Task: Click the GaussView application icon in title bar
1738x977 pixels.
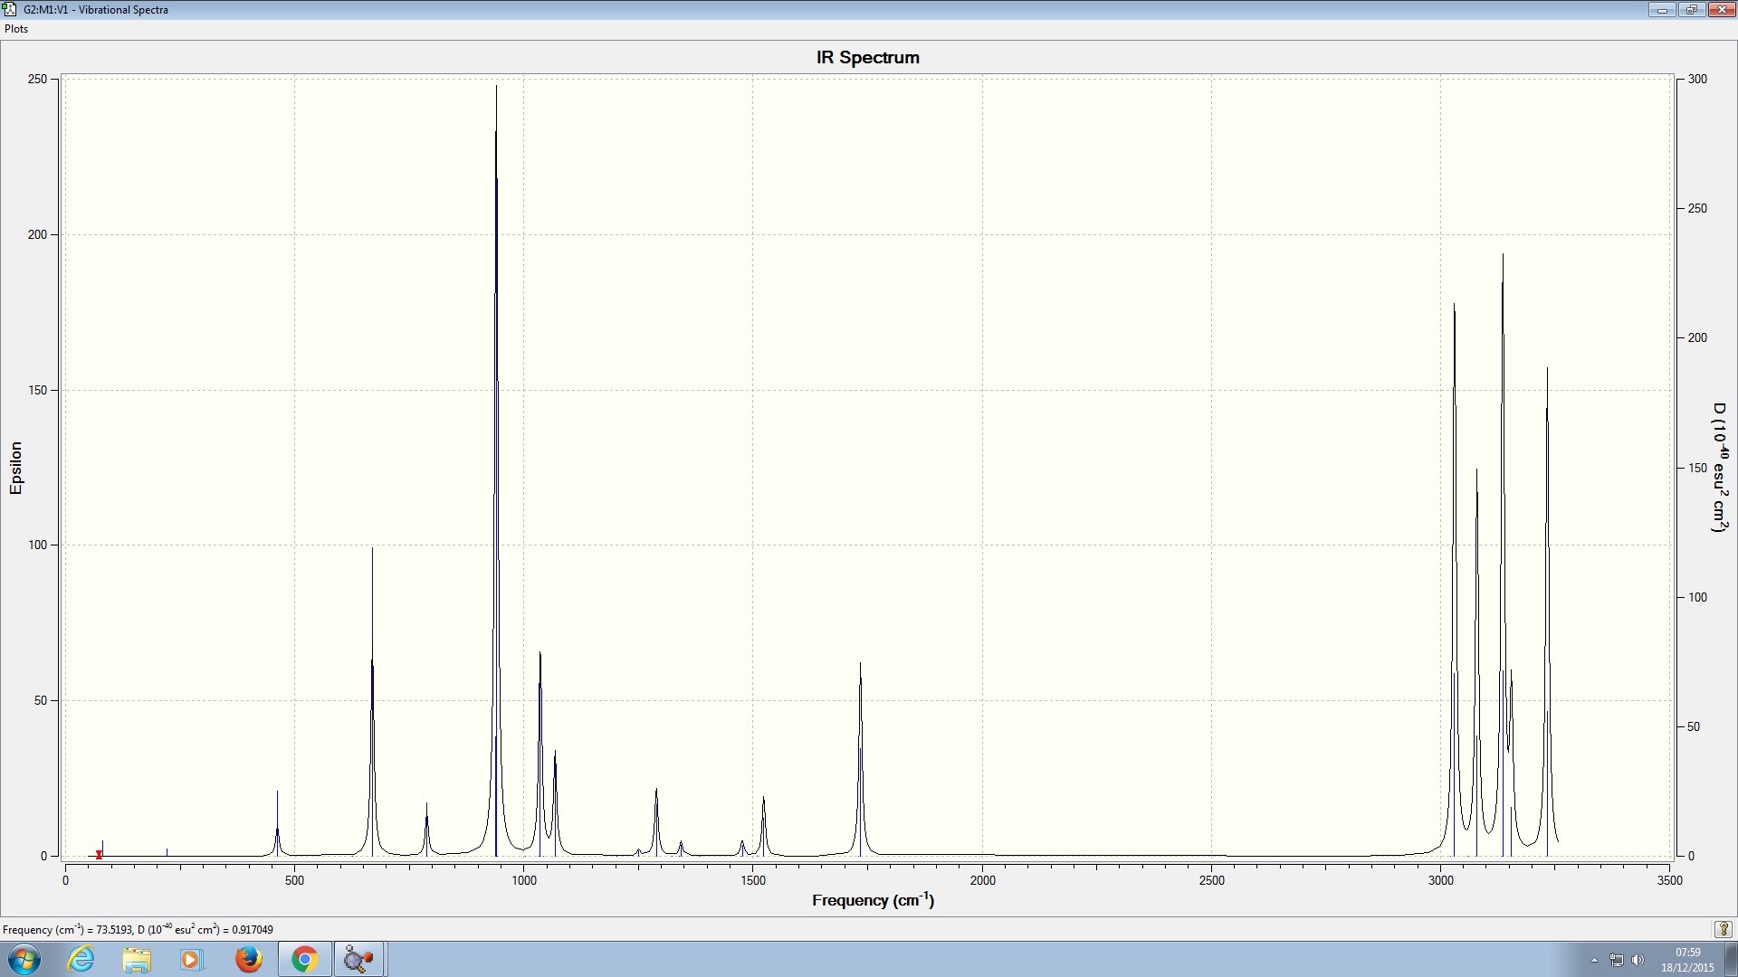Action: [x=9, y=9]
